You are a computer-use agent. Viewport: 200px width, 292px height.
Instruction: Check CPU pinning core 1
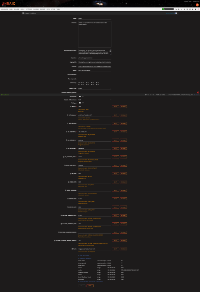pos(87,83)
